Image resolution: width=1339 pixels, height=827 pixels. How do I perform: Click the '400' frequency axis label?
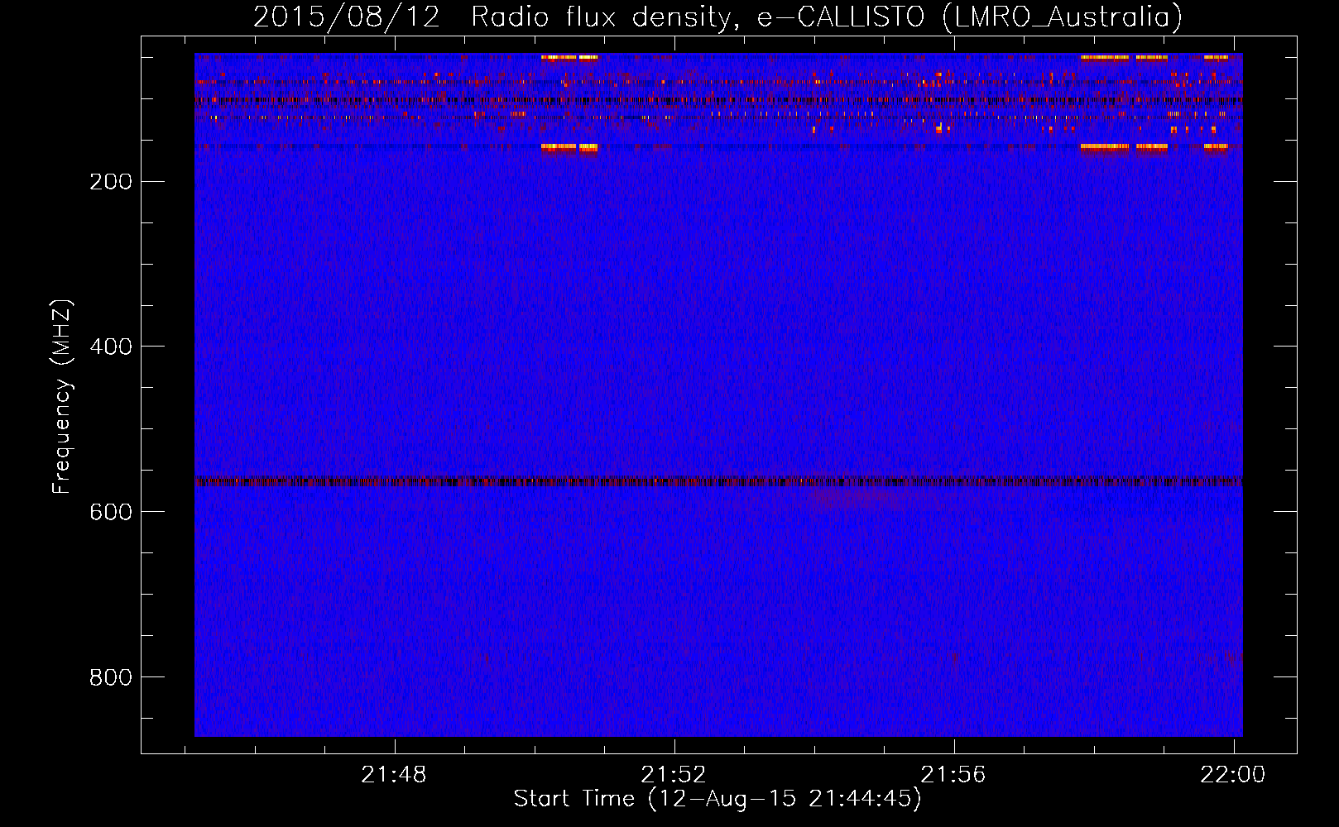click(111, 347)
